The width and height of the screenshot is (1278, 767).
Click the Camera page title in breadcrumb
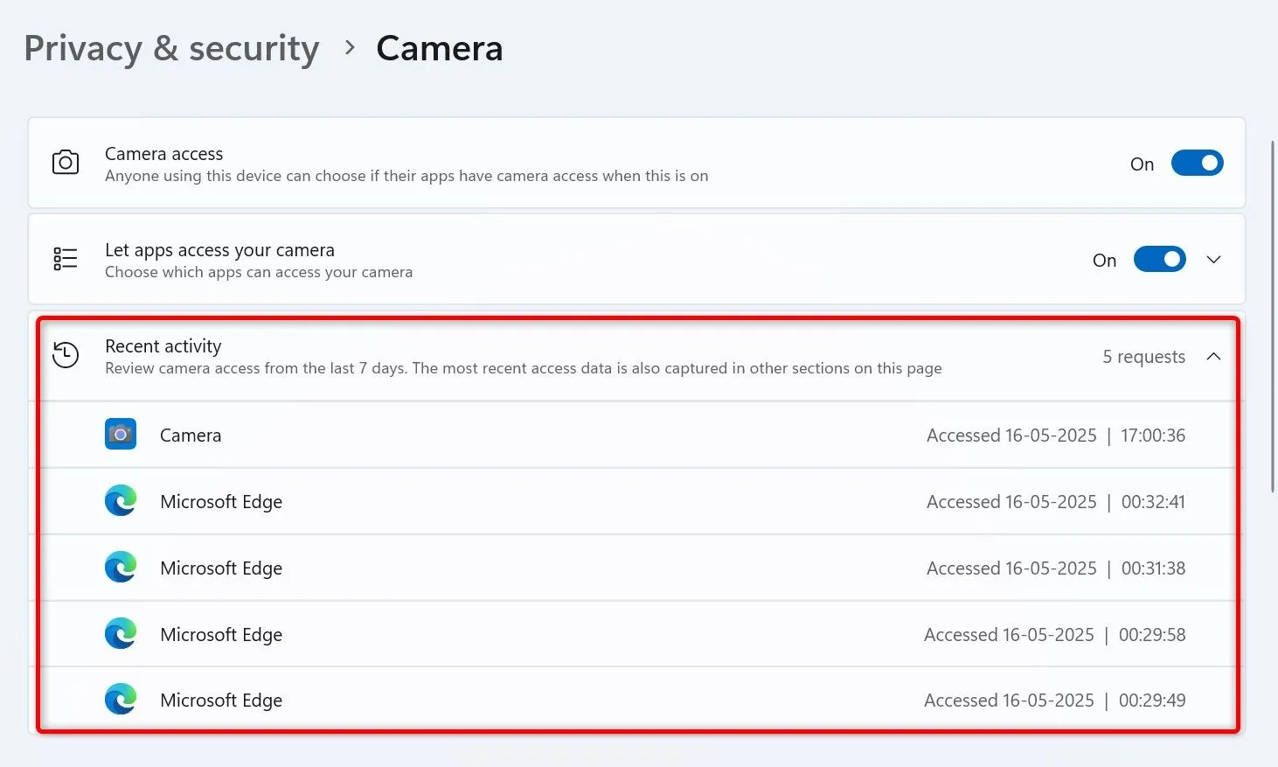coord(439,48)
